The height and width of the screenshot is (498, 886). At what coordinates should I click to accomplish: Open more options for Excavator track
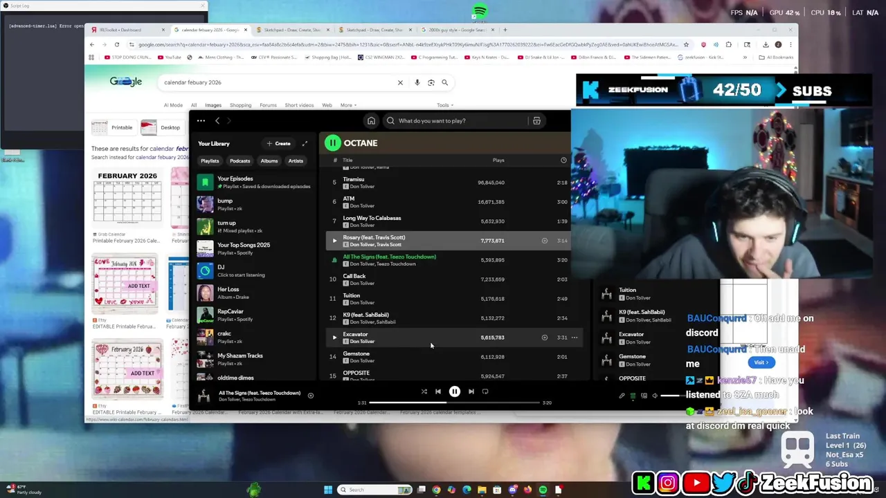(575, 338)
